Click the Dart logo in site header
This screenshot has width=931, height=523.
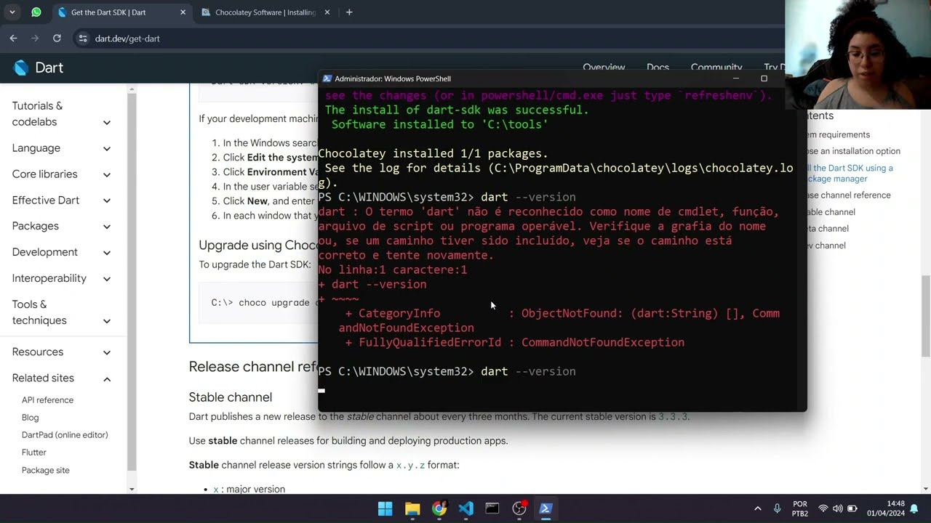[x=39, y=68]
